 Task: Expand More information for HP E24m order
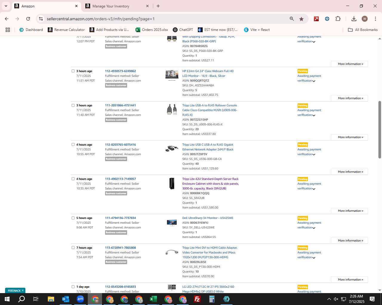tap(349, 98)
